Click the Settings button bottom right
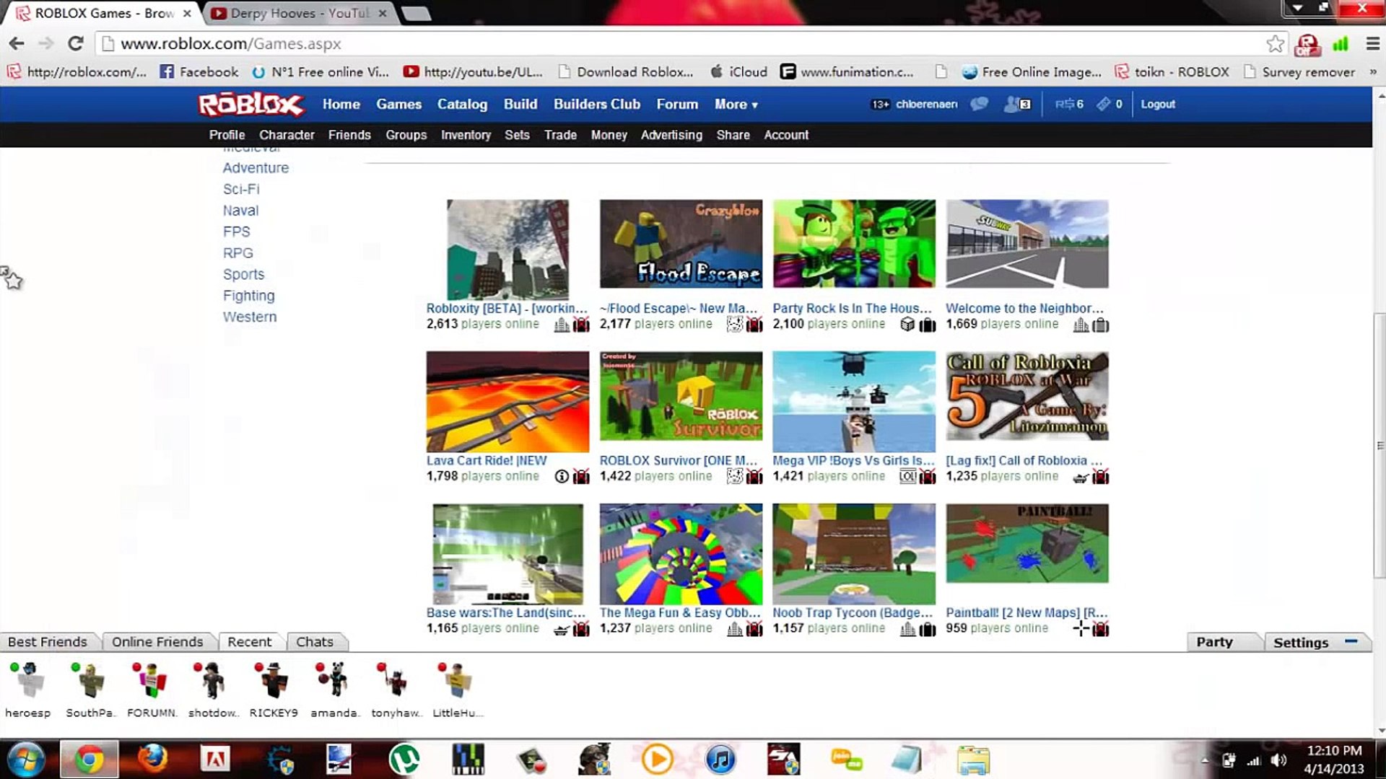The image size is (1386, 779). click(1300, 642)
